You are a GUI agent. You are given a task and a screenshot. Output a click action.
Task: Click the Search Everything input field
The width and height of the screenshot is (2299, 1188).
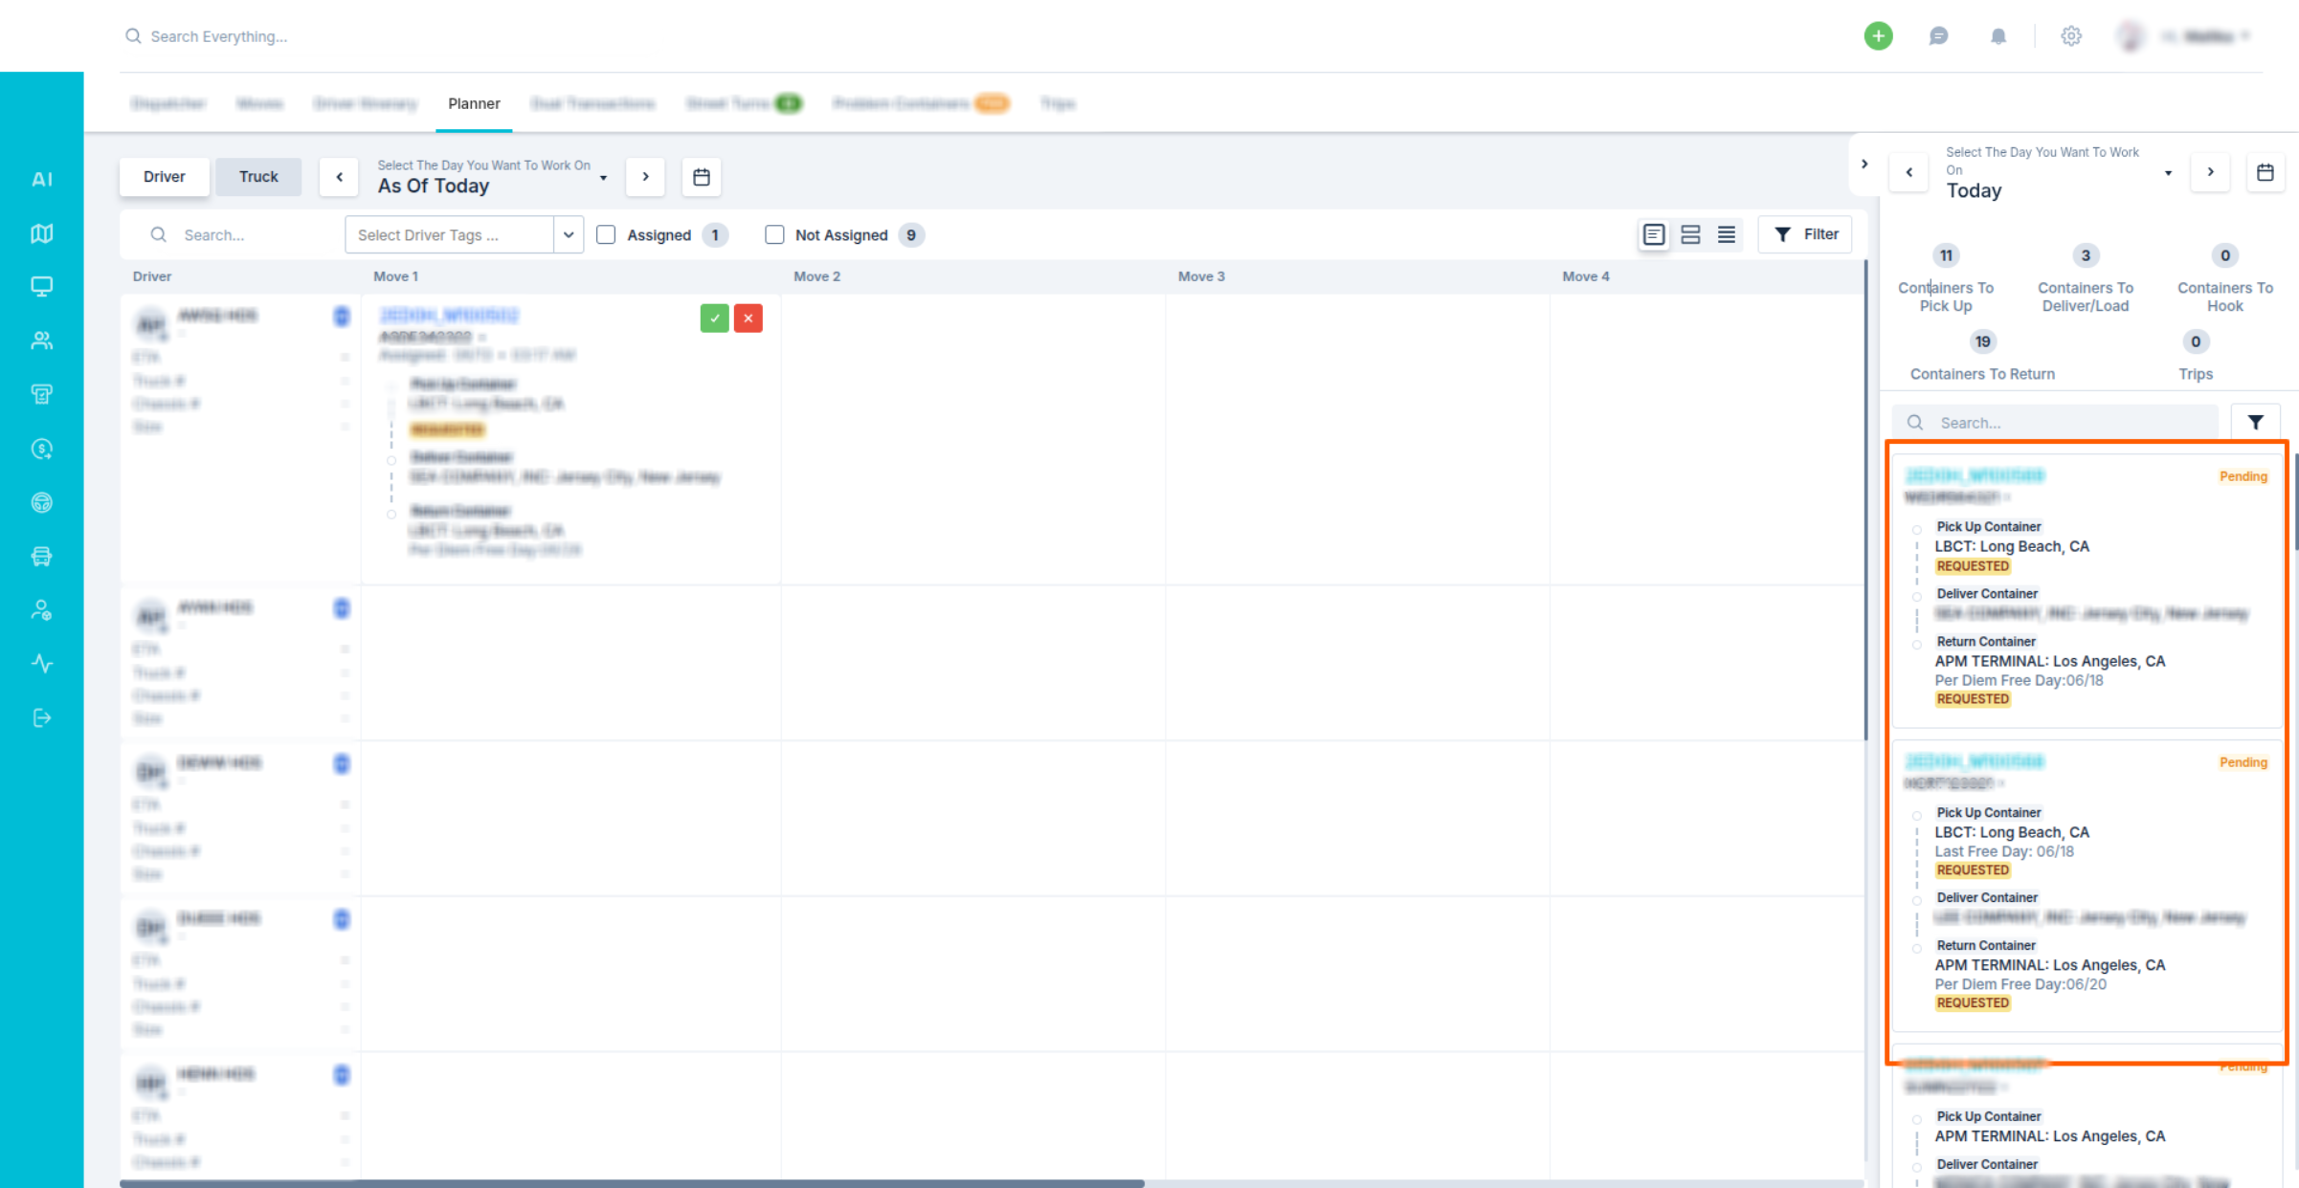click(383, 36)
